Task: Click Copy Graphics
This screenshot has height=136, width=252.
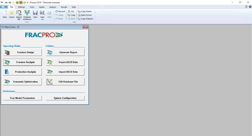Action: 86,19
